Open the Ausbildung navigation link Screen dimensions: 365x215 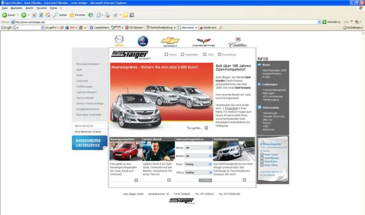coord(227,54)
